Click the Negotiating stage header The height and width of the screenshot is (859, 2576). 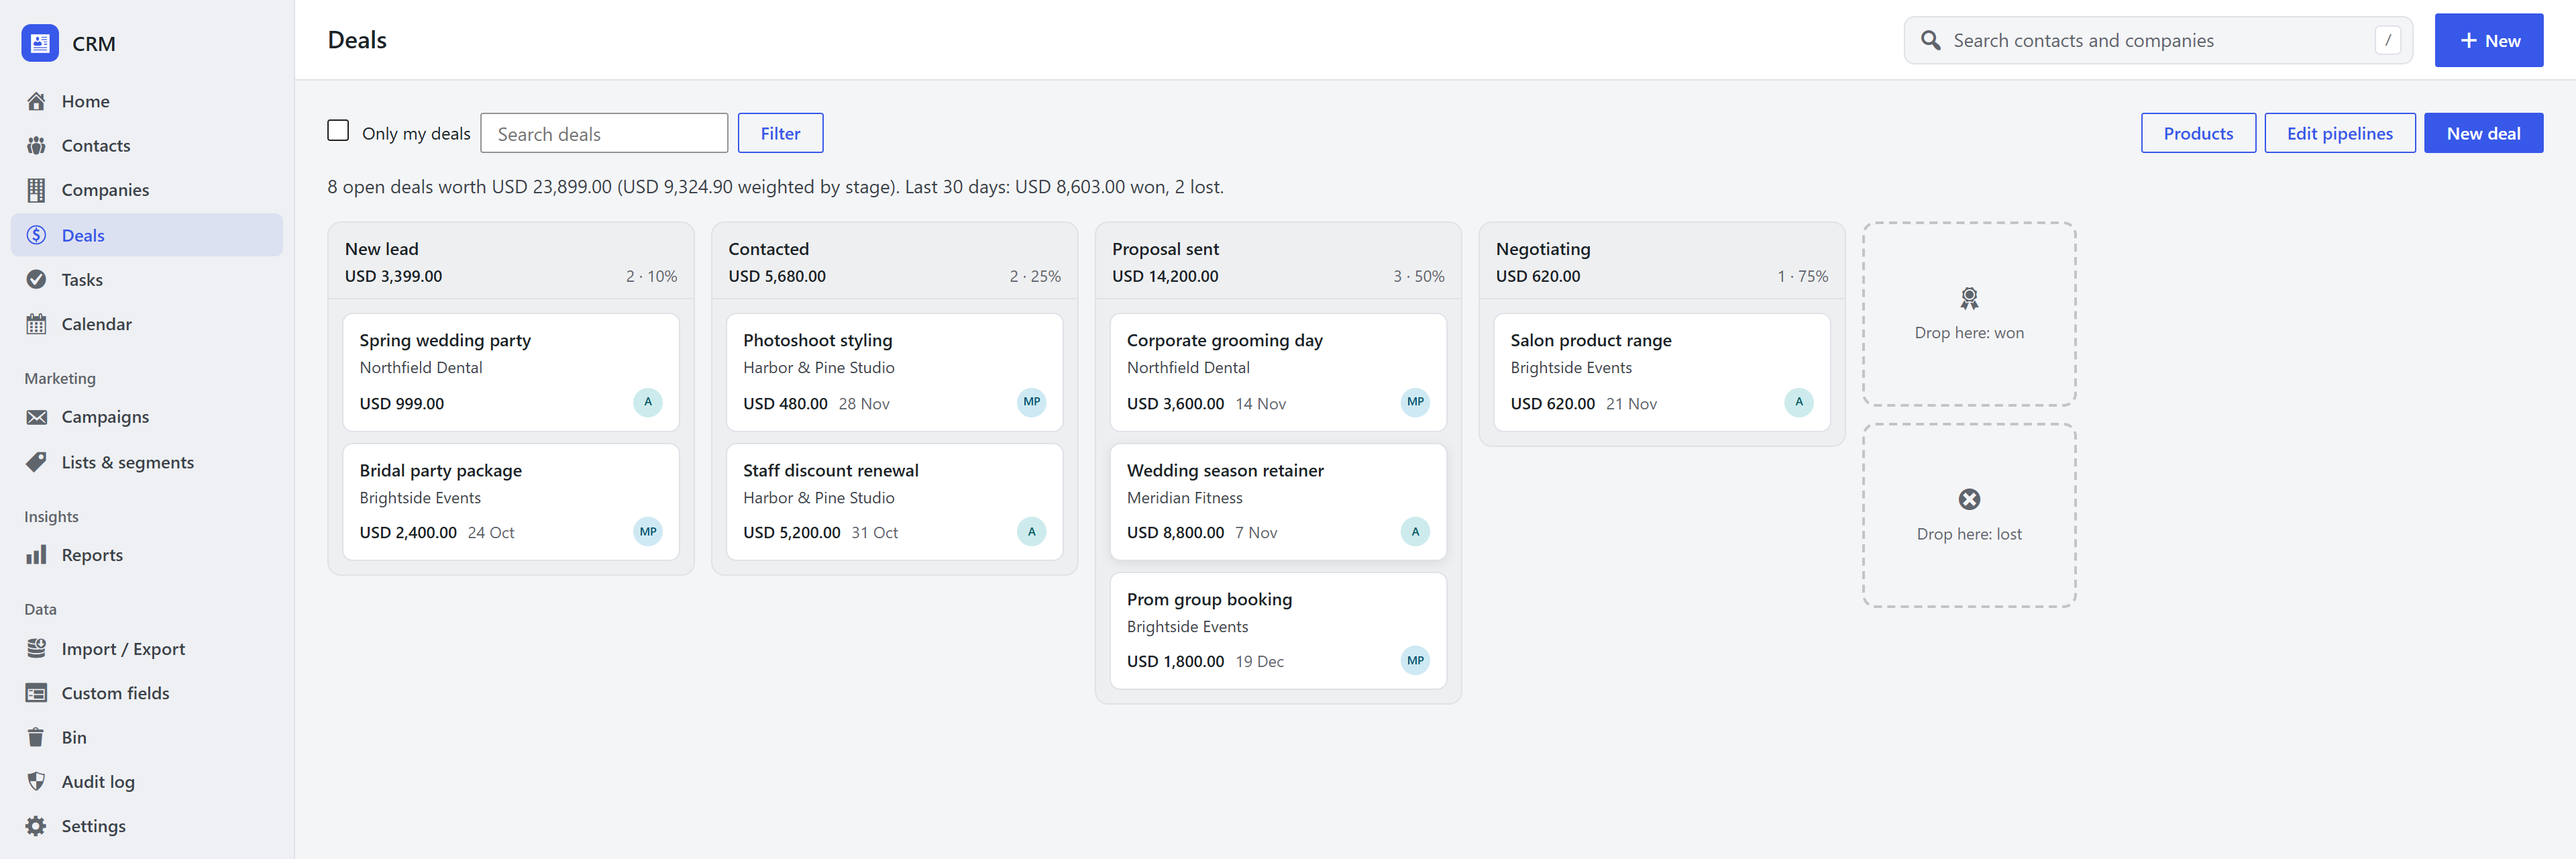[1661, 261]
